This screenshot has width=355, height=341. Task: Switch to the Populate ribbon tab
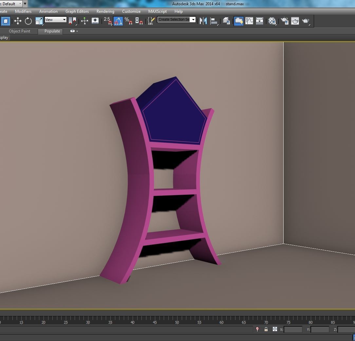[50, 31]
